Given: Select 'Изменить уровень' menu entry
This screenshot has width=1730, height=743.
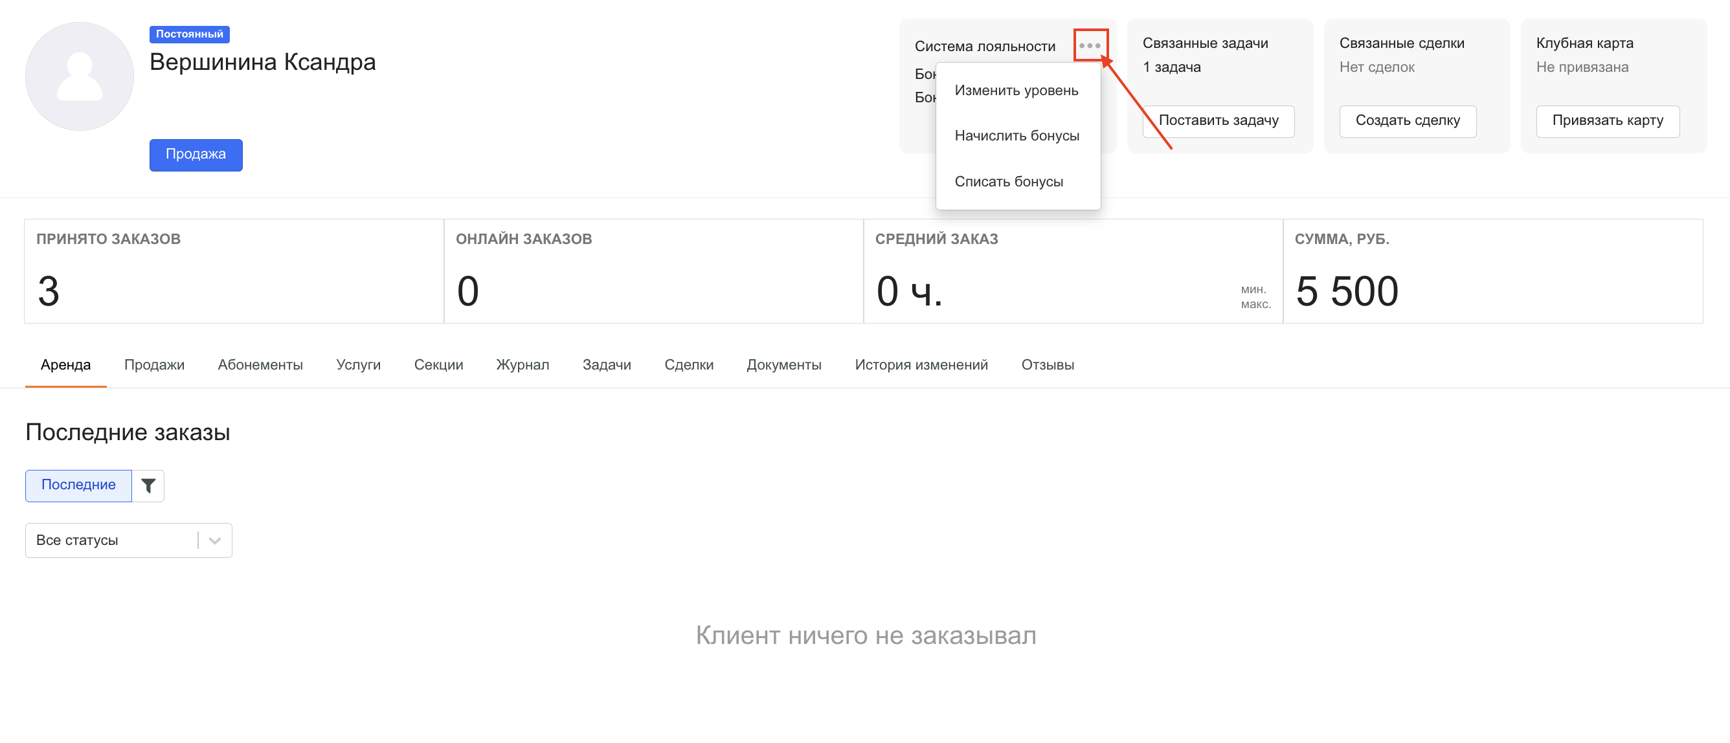Looking at the screenshot, I should 1016,91.
